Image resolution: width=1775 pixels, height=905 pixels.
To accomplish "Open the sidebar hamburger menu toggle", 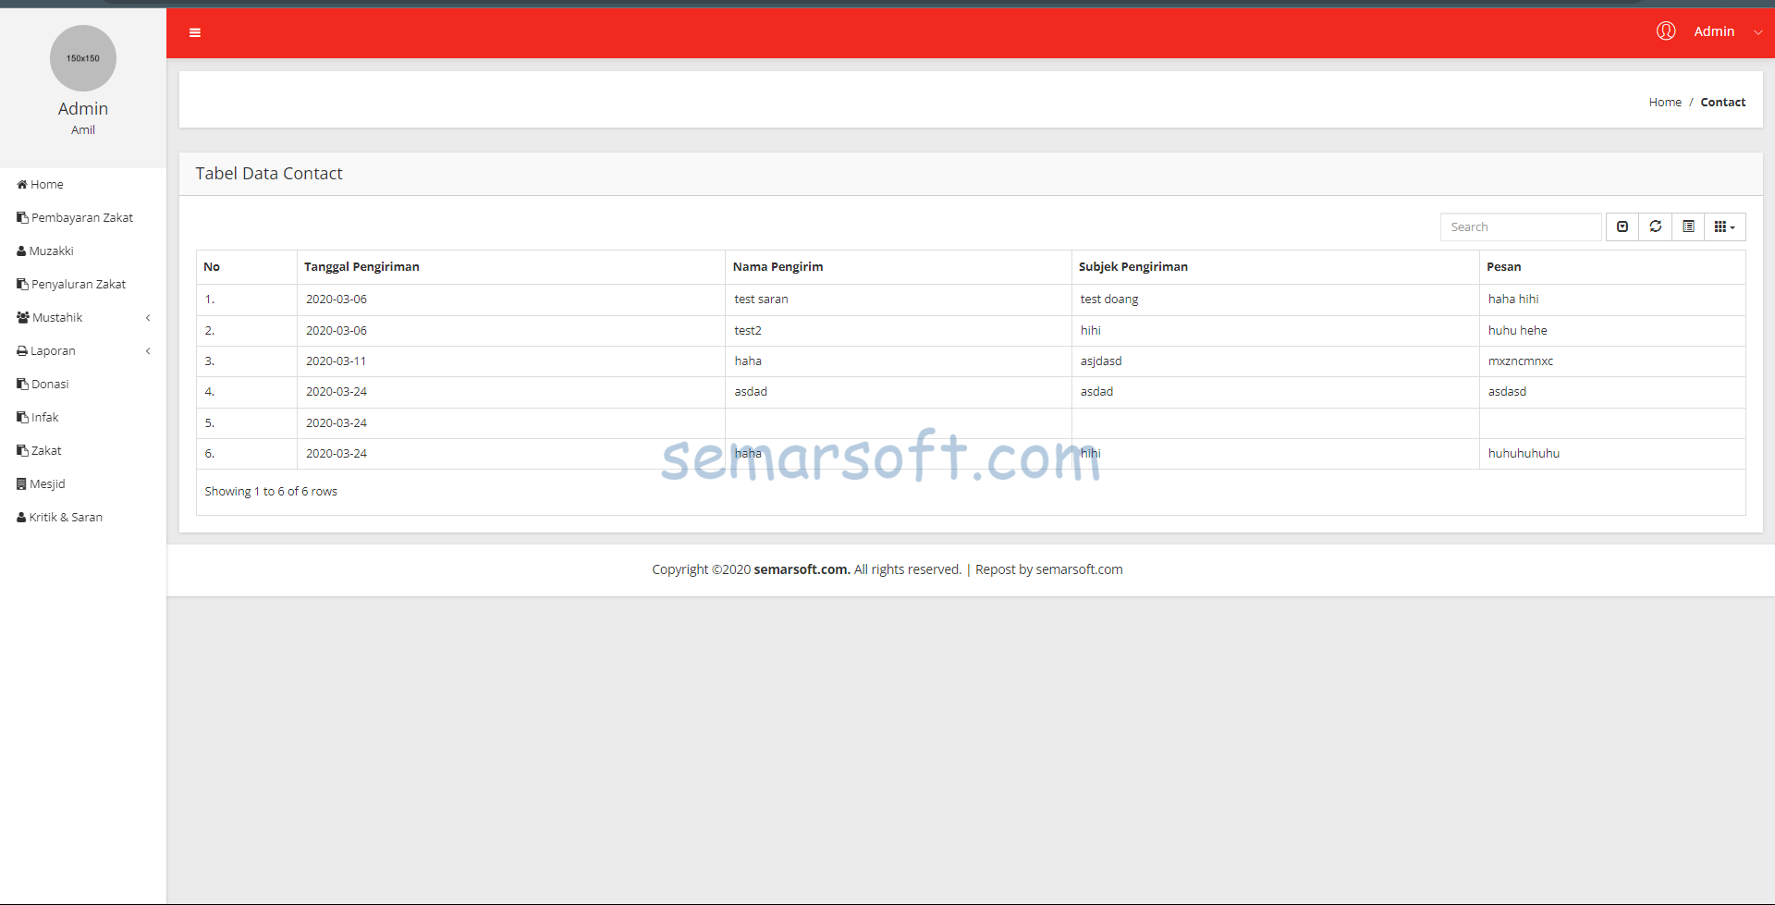I will tap(195, 32).
